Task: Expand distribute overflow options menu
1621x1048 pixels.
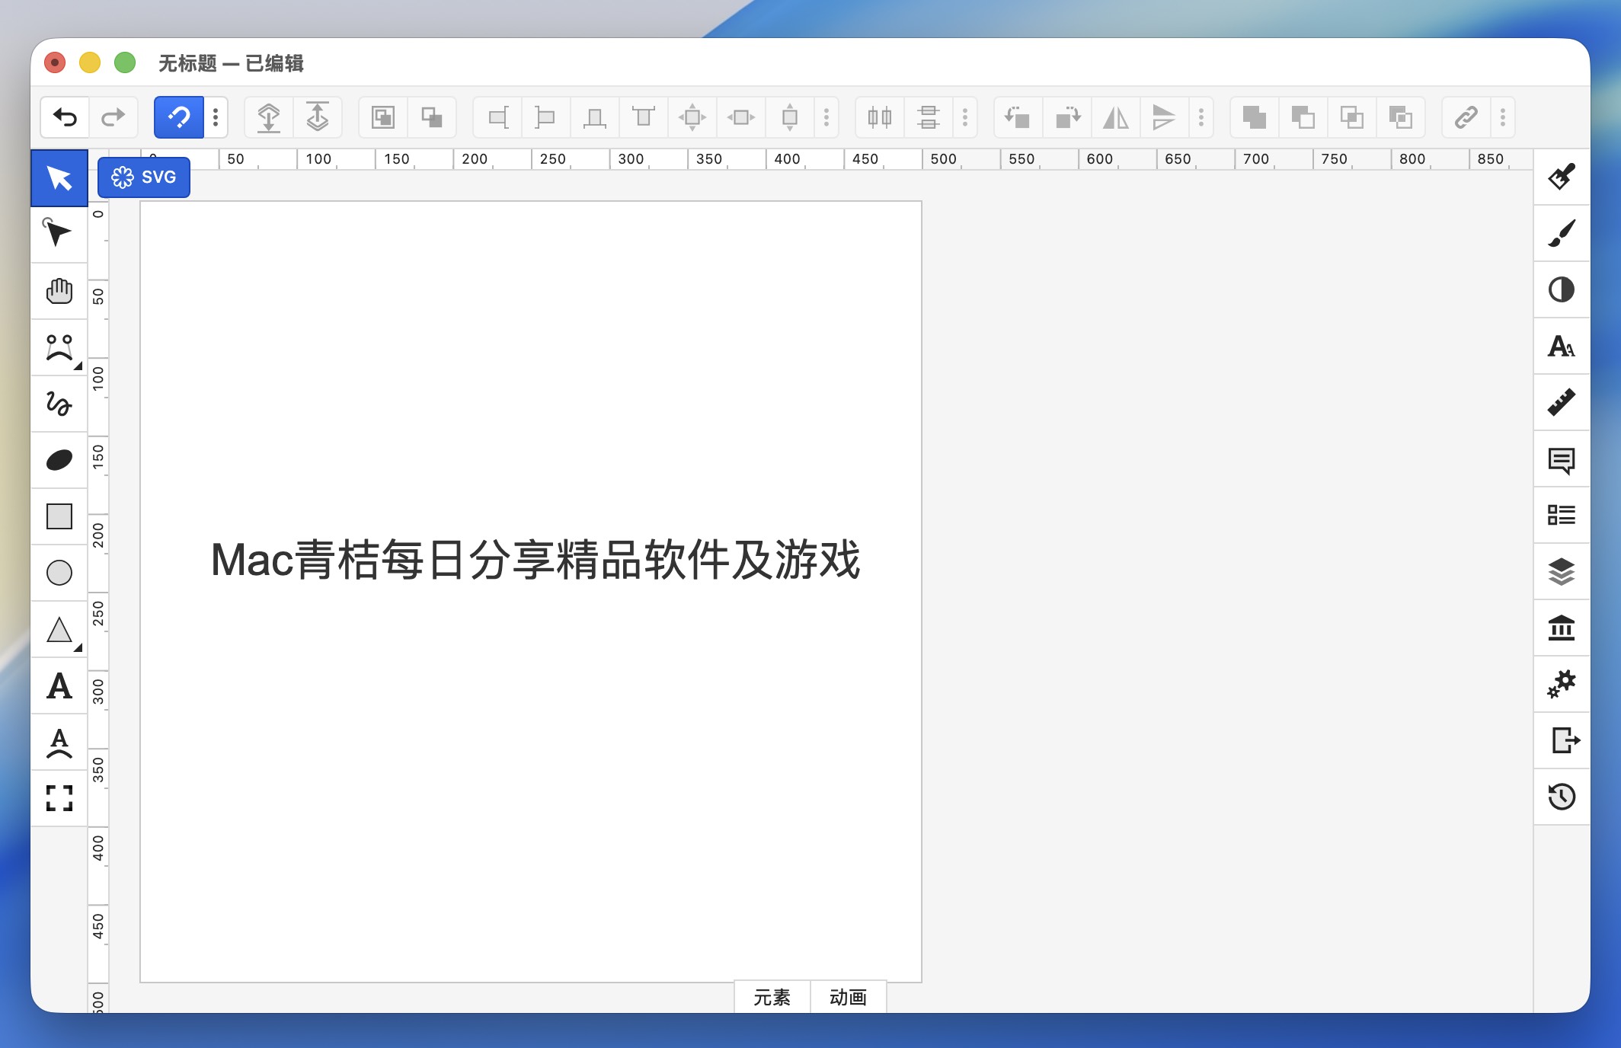Action: click(x=965, y=117)
